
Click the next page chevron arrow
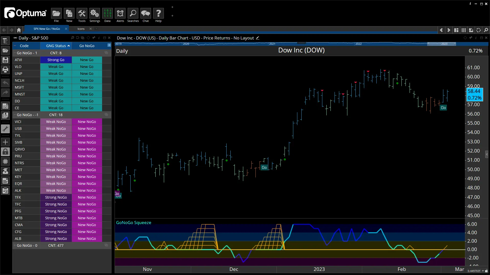click(x=449, y=30)
